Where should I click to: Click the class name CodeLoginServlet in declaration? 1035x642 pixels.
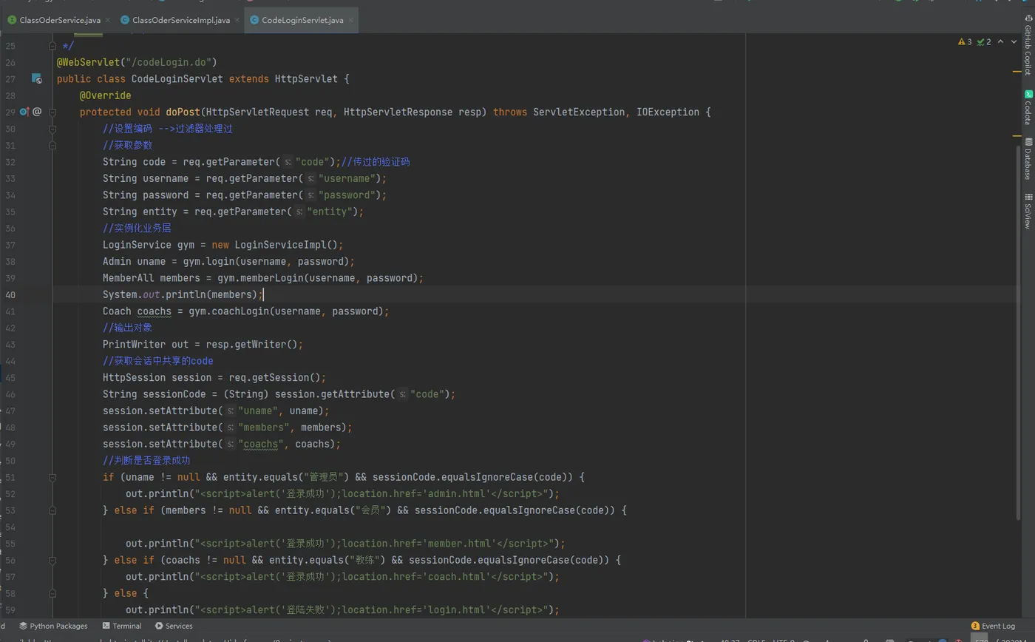click(x=177, y=78)
